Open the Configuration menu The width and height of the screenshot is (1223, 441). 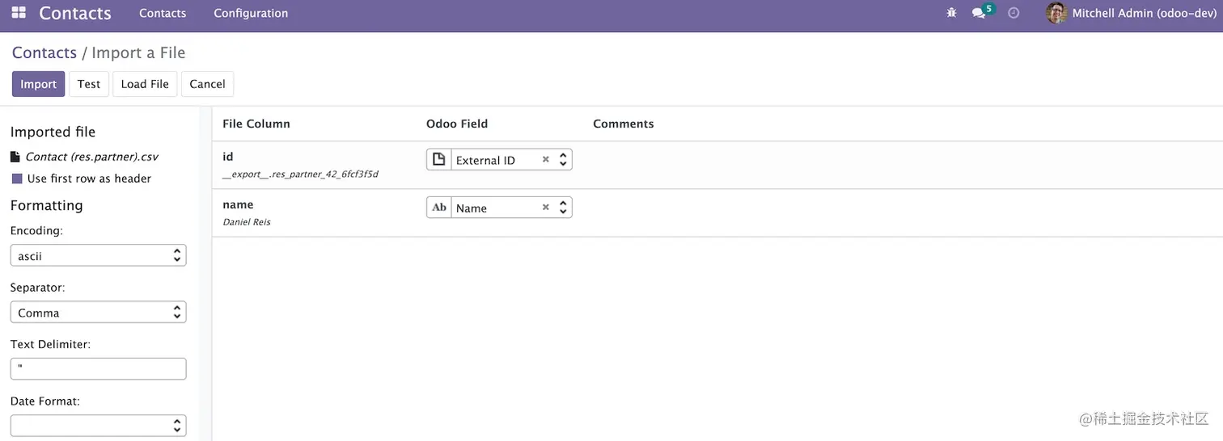(x=251, y=13)
